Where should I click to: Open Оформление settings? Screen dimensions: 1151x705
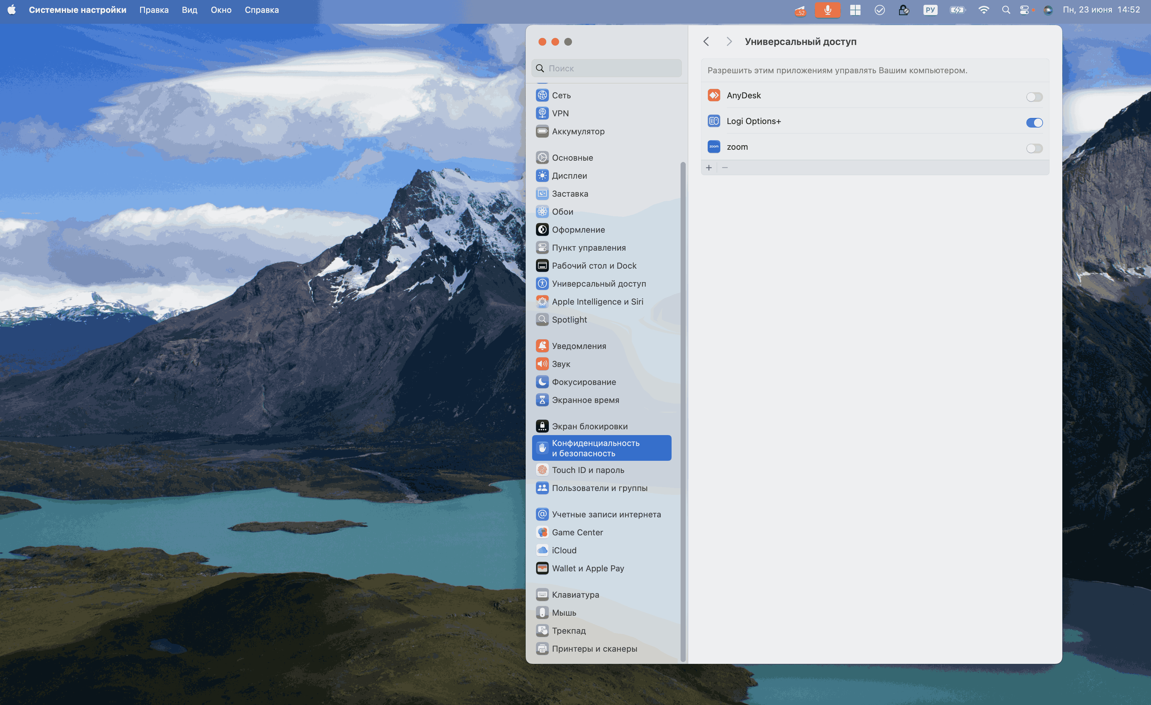[602, 229]
